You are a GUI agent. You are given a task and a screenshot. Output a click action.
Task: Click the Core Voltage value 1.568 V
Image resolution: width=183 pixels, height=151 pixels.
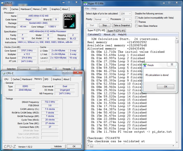point(52,27)
